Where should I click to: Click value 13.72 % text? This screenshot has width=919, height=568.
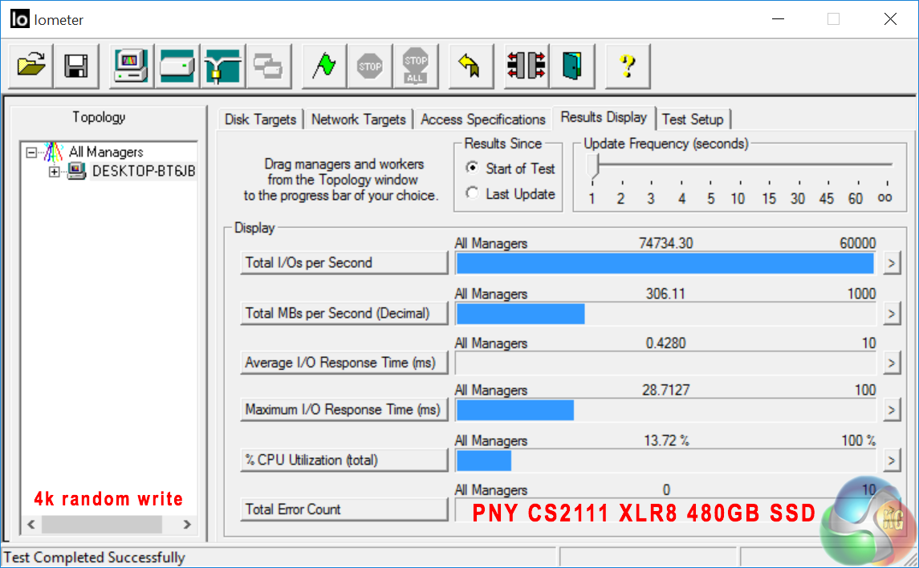pyautogui.click(x=666, y=440)
